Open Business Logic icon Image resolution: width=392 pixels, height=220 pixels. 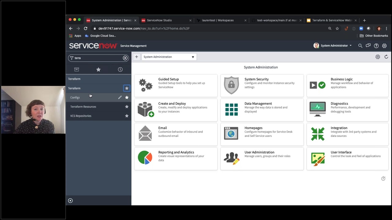coord(318,85)
